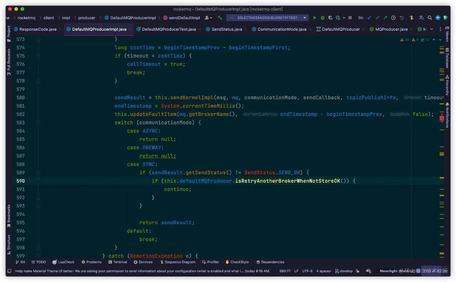Open editor tabs three-dot options menu
This screenshot has width=456, height=282.
click(440, 29)
